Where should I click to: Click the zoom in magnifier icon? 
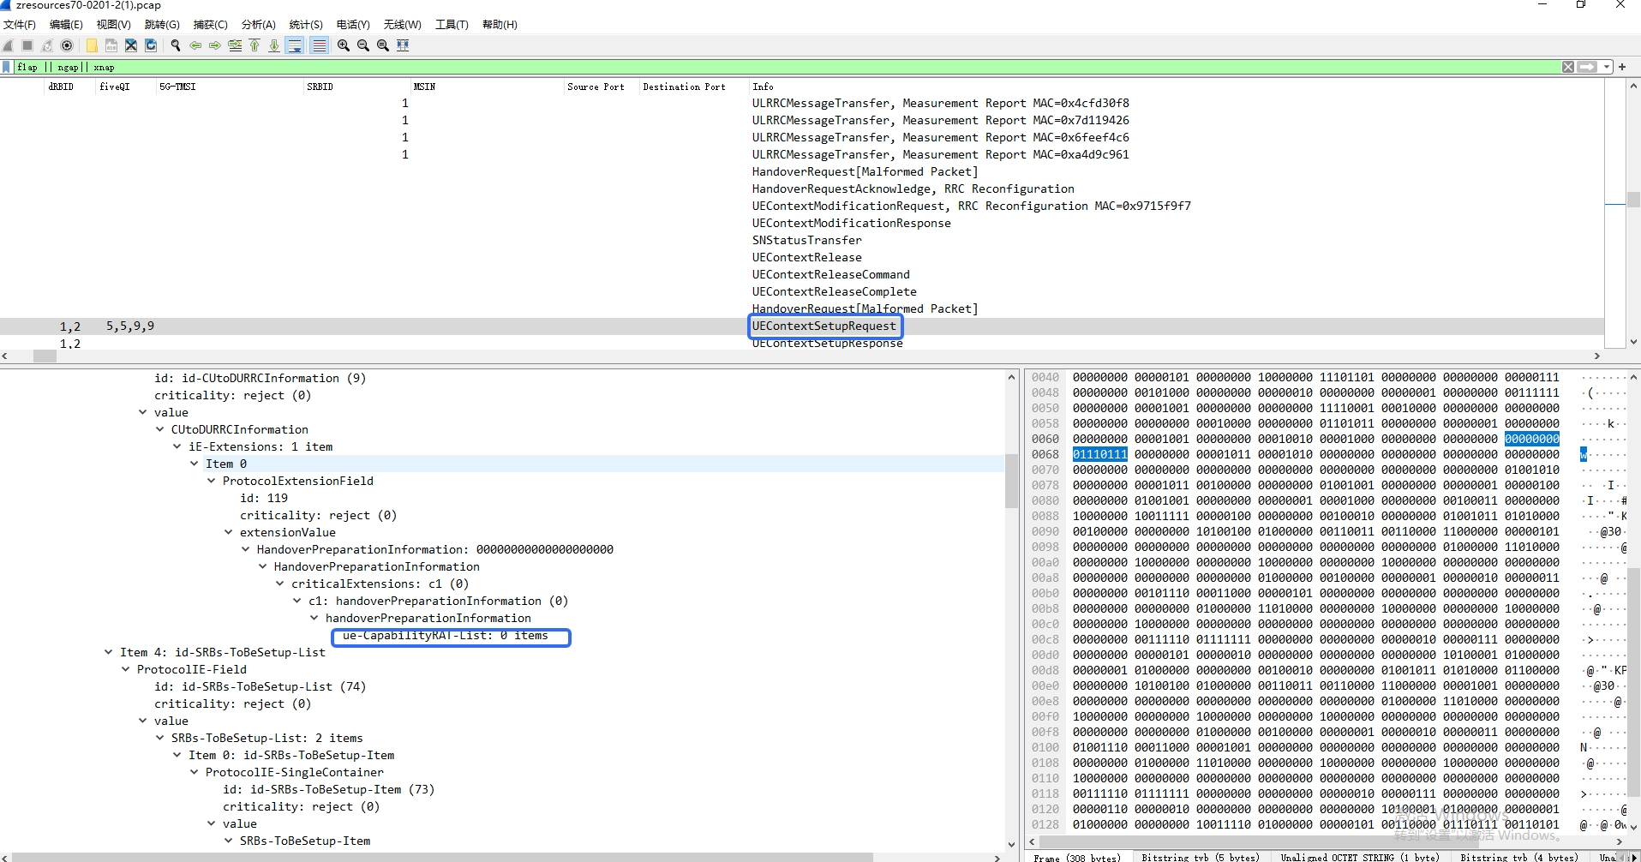coord(344,45)
